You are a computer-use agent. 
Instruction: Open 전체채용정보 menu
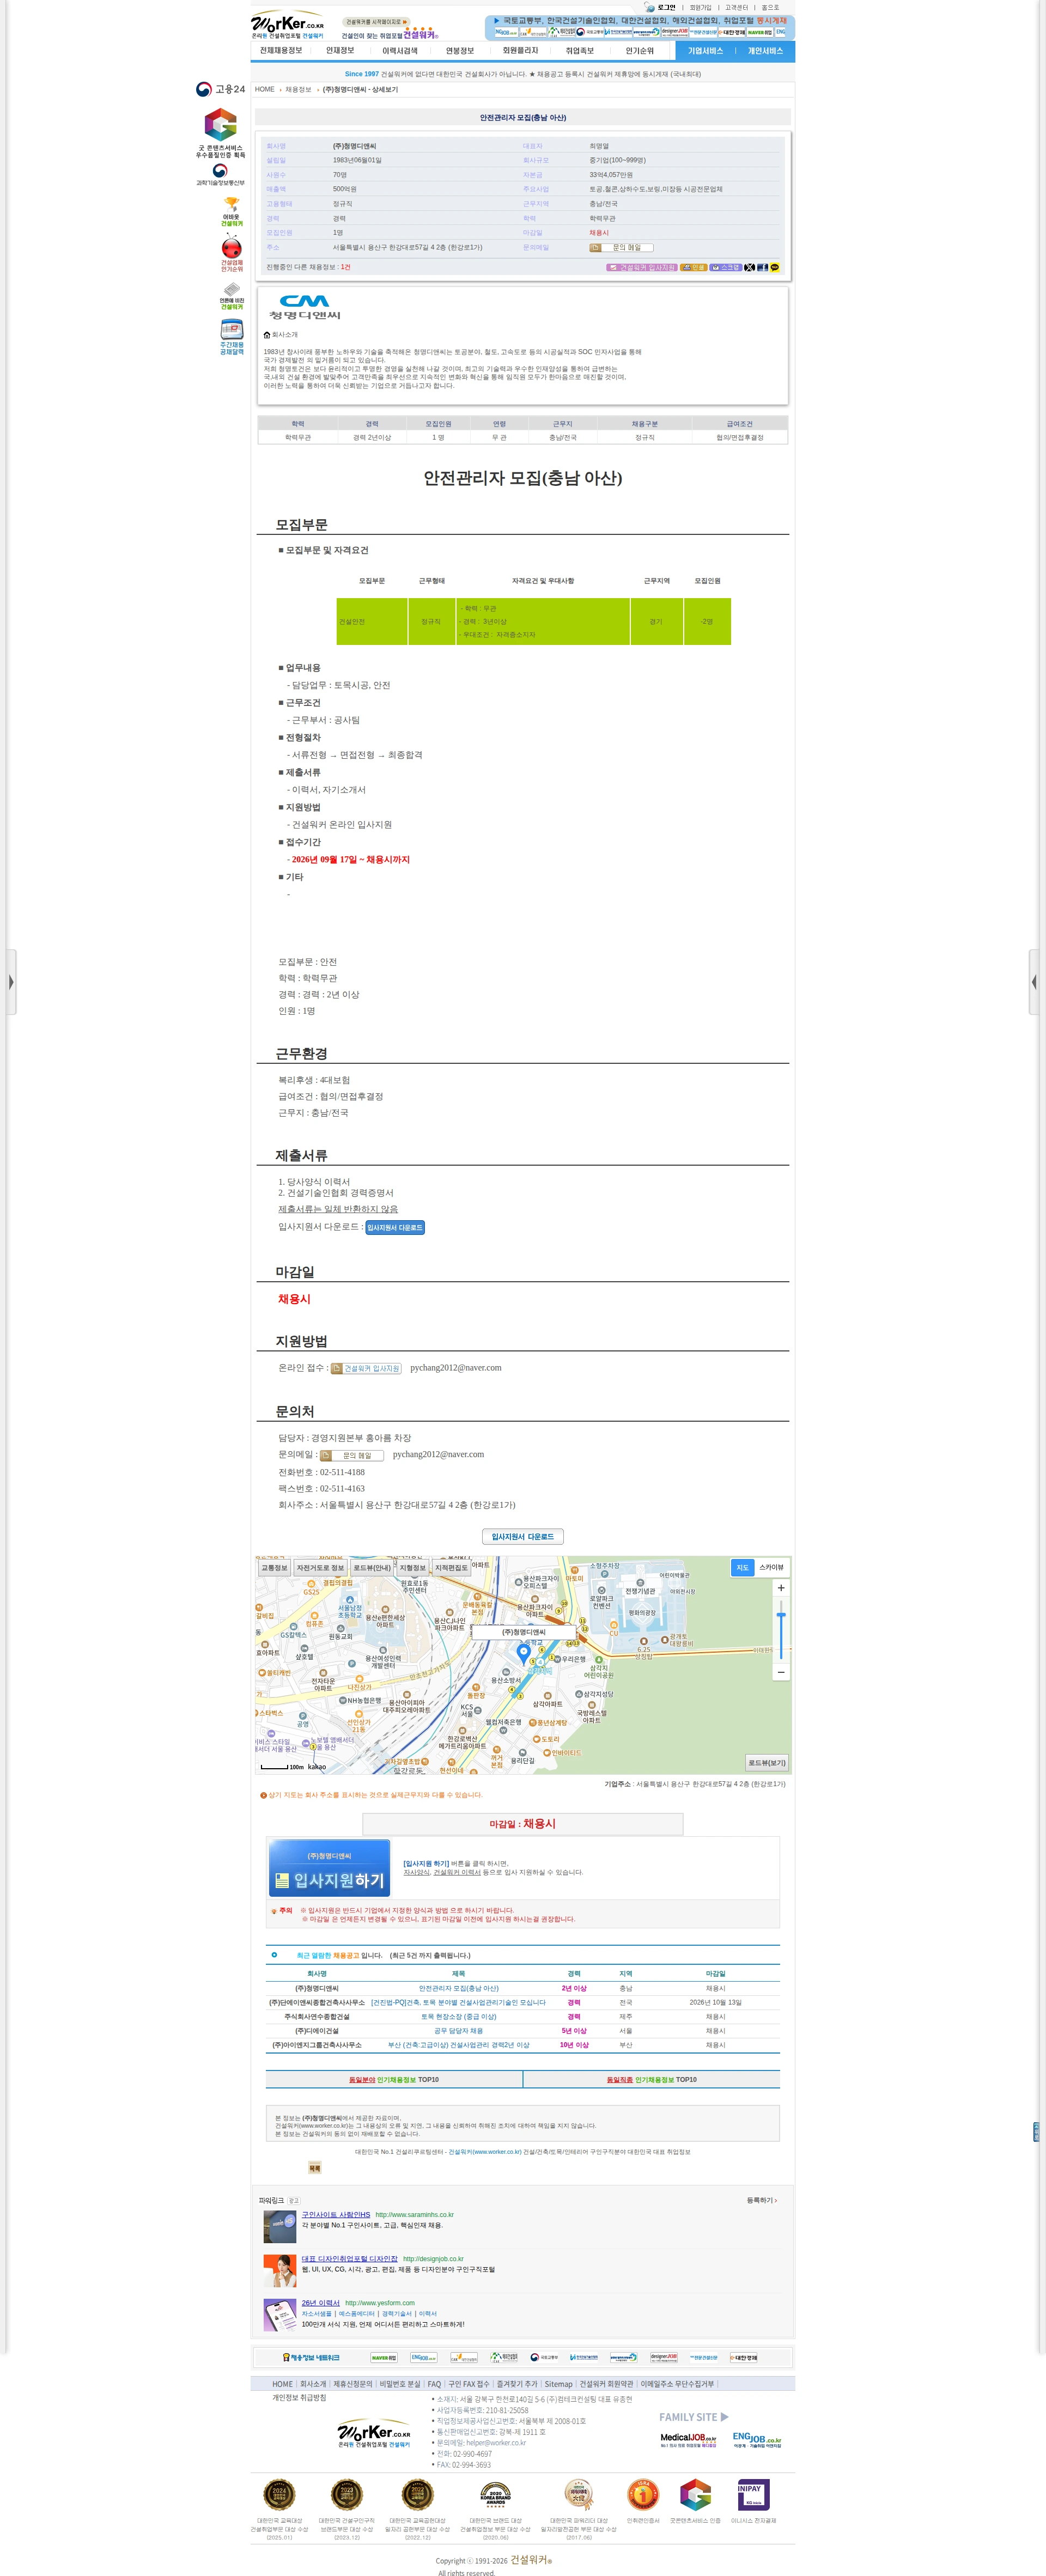tap(281, 50)
